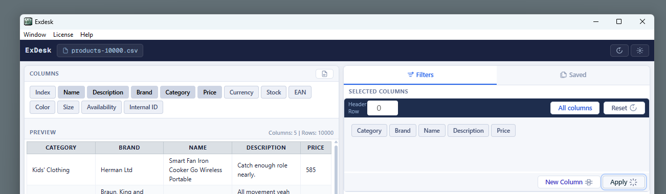Toggle the Internal ID column chip

click(x=143, y=107)
